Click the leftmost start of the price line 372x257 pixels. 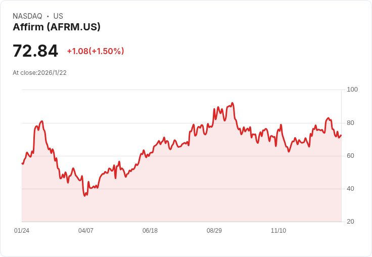(x=22, y=163)
